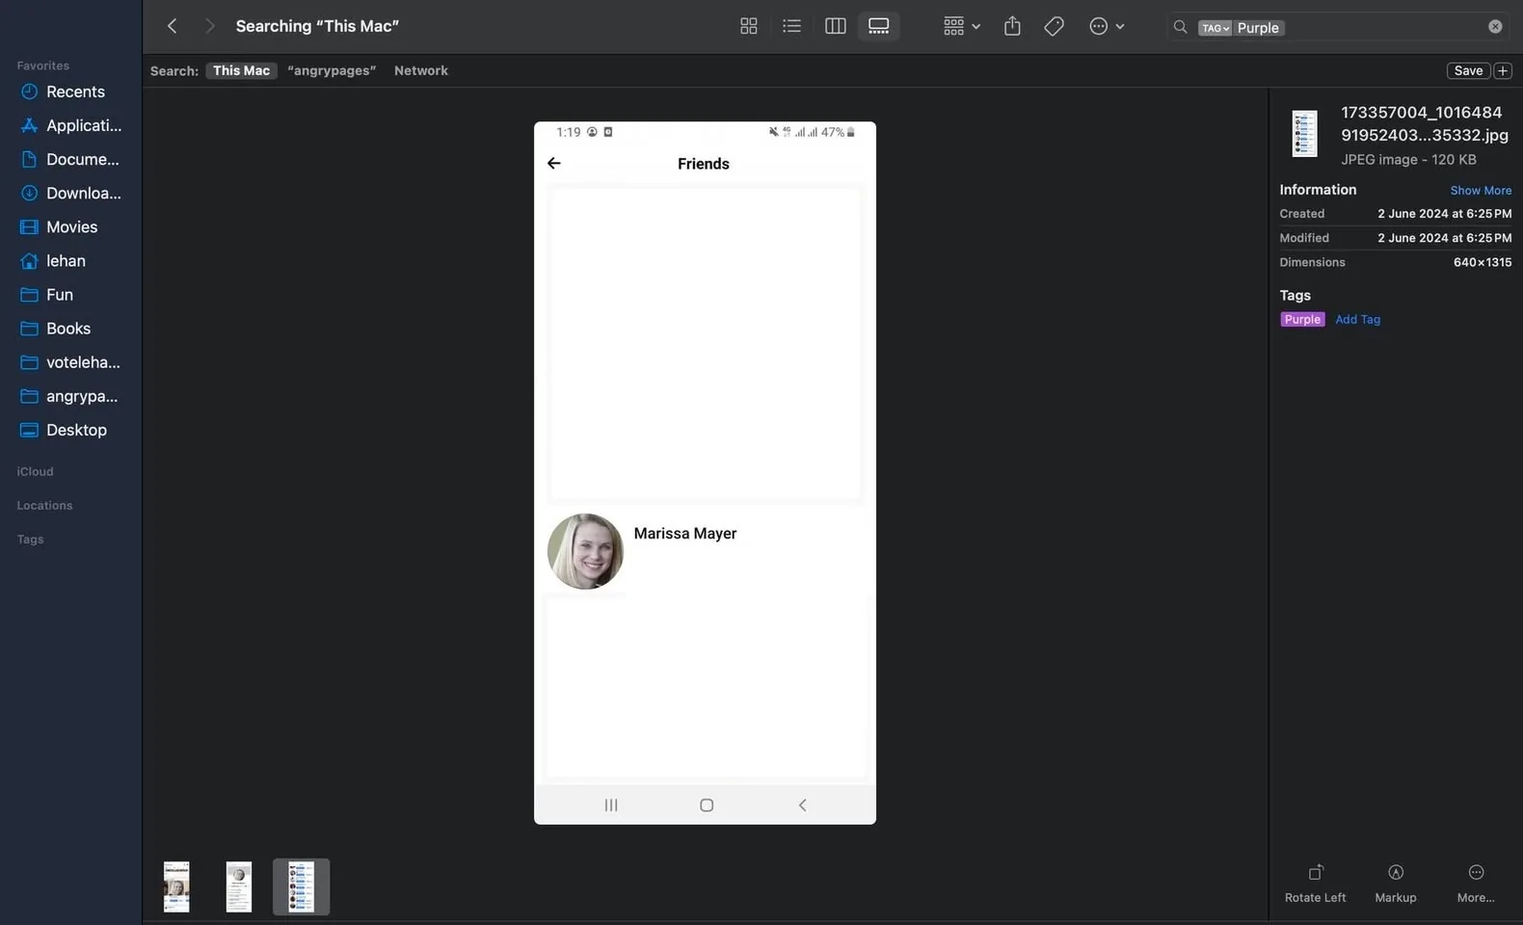Image resolution: width=1523 pixels, height=925 pixels.
Task: Select the second thumbnail in gallery strip
Action: [x=239, y=886]
